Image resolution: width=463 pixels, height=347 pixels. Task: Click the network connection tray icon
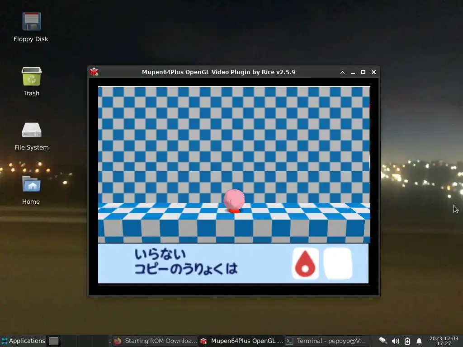click(x=383, y=341)
